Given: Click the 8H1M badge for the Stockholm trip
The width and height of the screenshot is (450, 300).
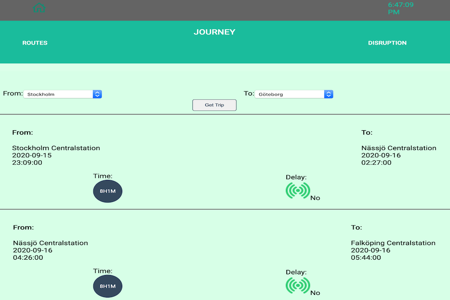Looking at the screenshot, I should [x=108, y=191].
